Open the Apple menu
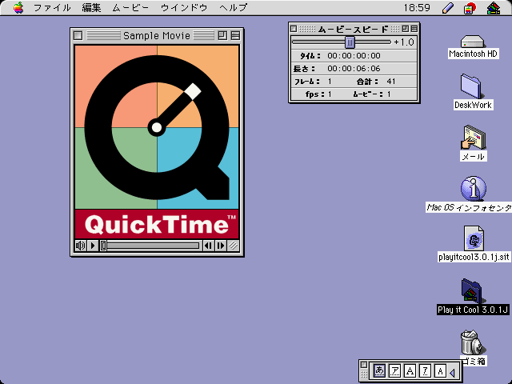Screen dimensions: 512x384 [x=18, y=7]
